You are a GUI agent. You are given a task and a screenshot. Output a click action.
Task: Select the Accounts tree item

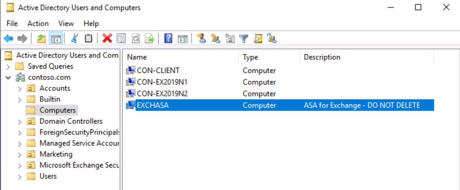55,88
